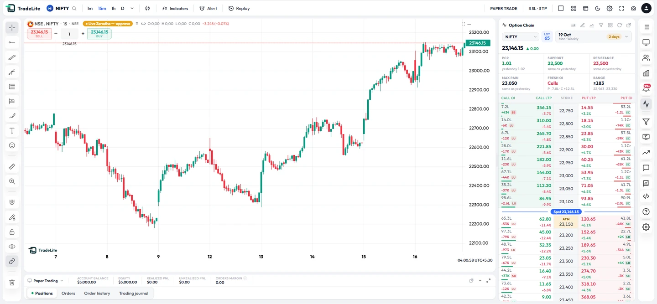Expand the Paper Trading account dropdown

(x=45, y=281)
